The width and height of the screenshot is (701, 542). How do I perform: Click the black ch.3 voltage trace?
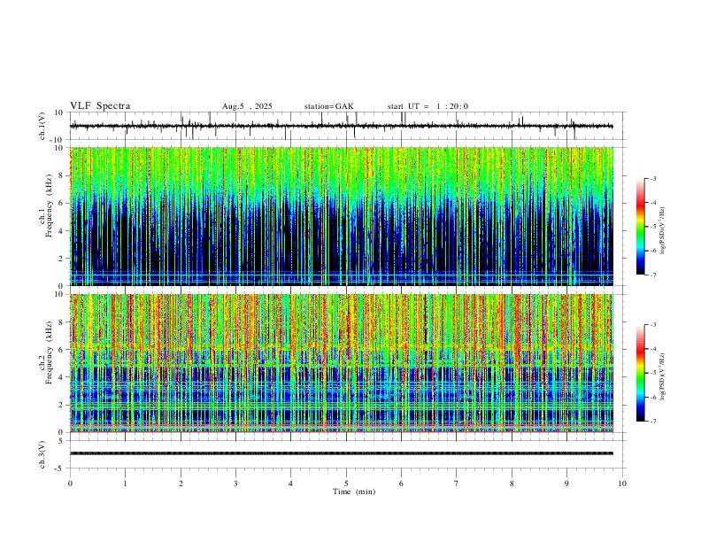pyautogui.click(x=341, y=453)
